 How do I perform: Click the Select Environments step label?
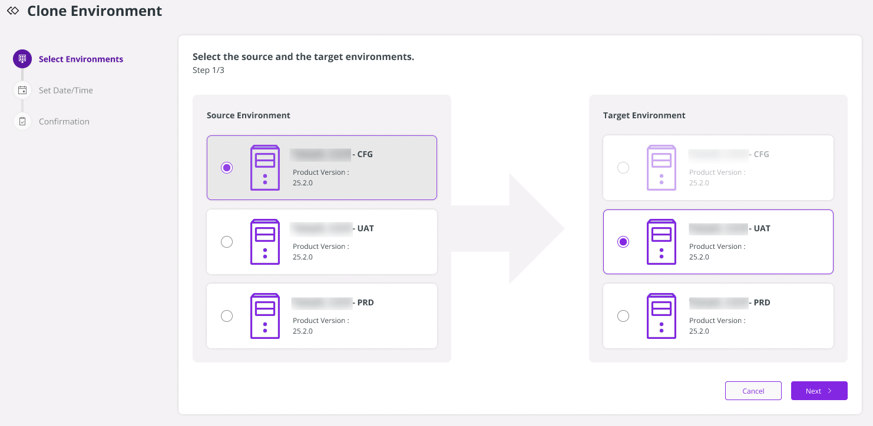coord(81,58)
